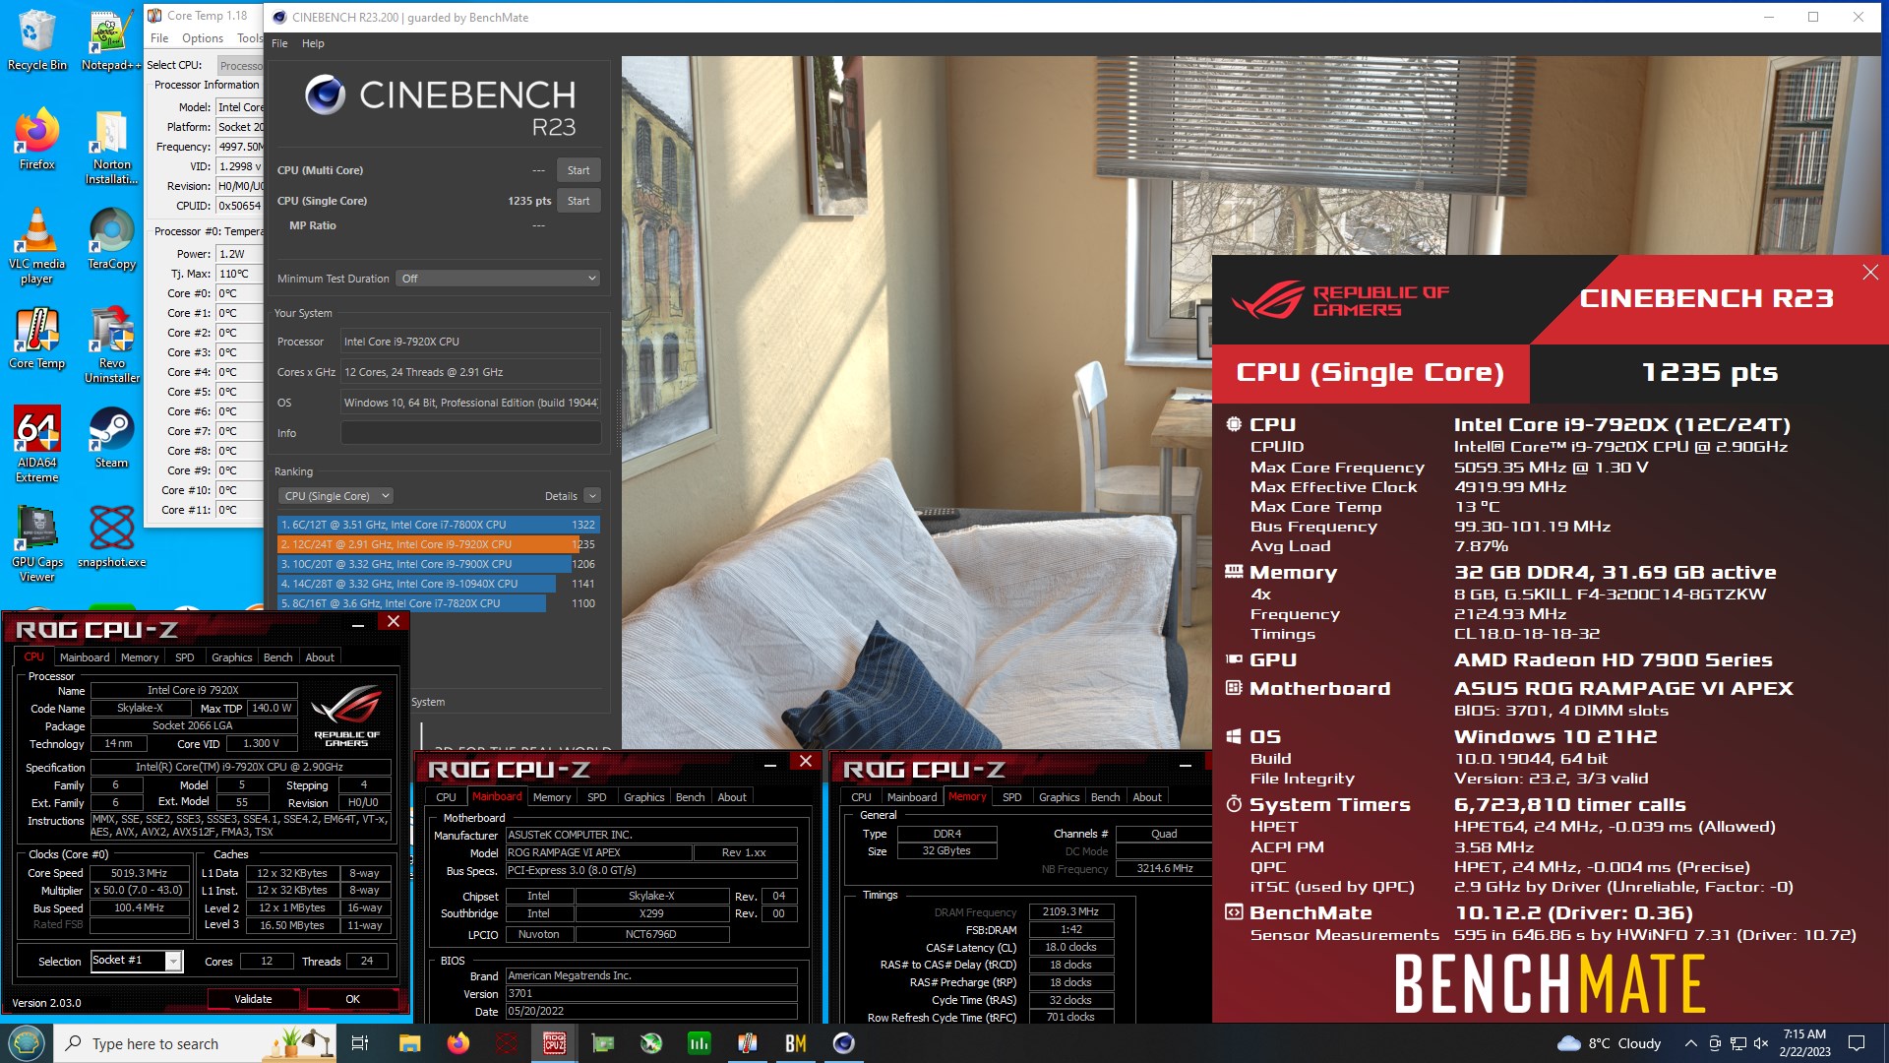Screen dimensions: 1889x1063
Task: Open TeraCopy desktop shortcut
Action: pyautogui.click(x=111, y=239)
